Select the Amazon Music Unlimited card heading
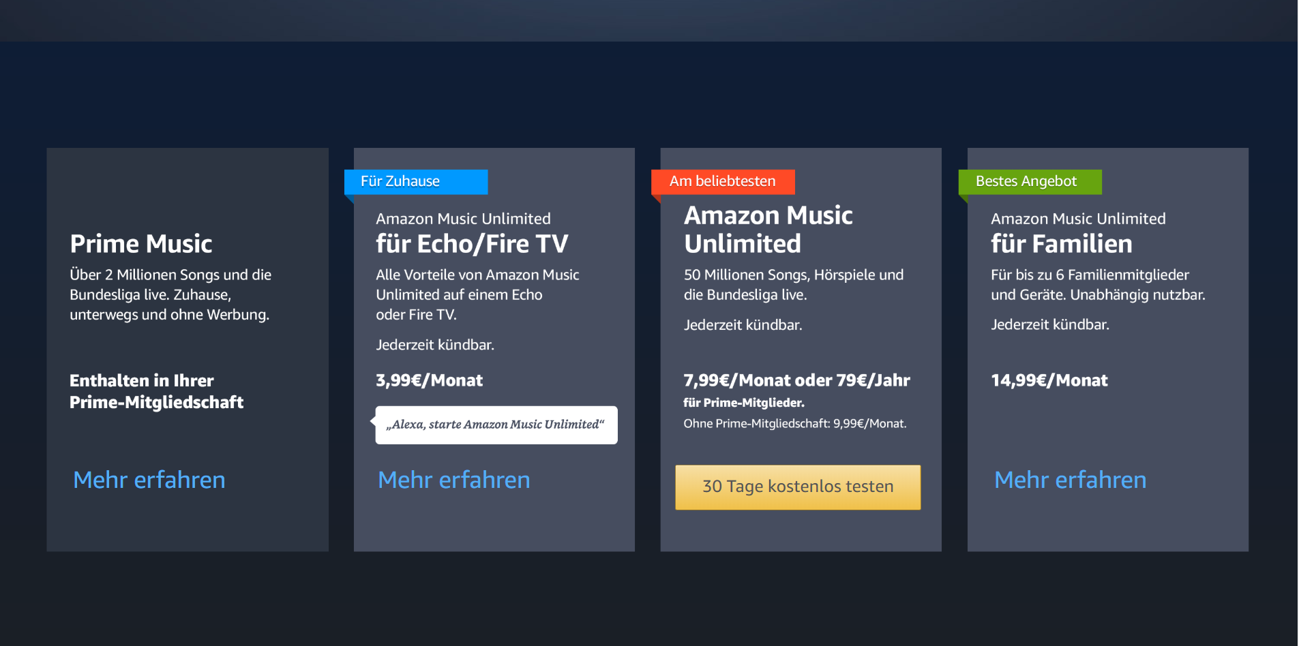The height and width of the screenshot is (646, 1299). pos(768,230)
